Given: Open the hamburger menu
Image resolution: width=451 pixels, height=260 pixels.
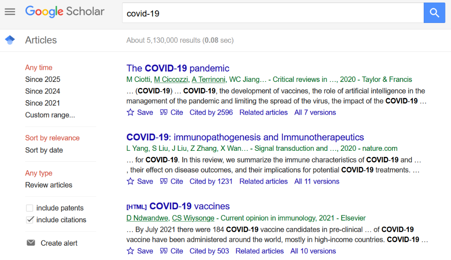Looking at the screenshot, I should pyautogui.click(x=10, y=12).
